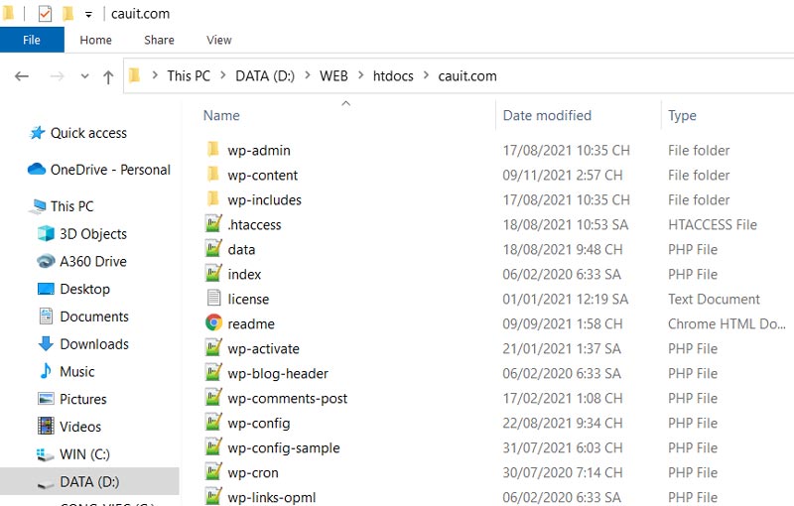Viewport: 794px width, 506px height.
Task: Select the wp-content folder icon
Action: (x=213, y=175)
